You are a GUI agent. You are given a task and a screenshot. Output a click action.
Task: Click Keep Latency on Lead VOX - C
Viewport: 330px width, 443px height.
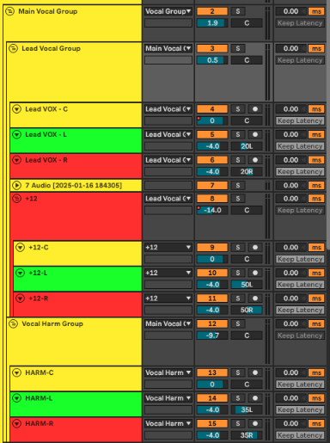(x=300, y=120)
